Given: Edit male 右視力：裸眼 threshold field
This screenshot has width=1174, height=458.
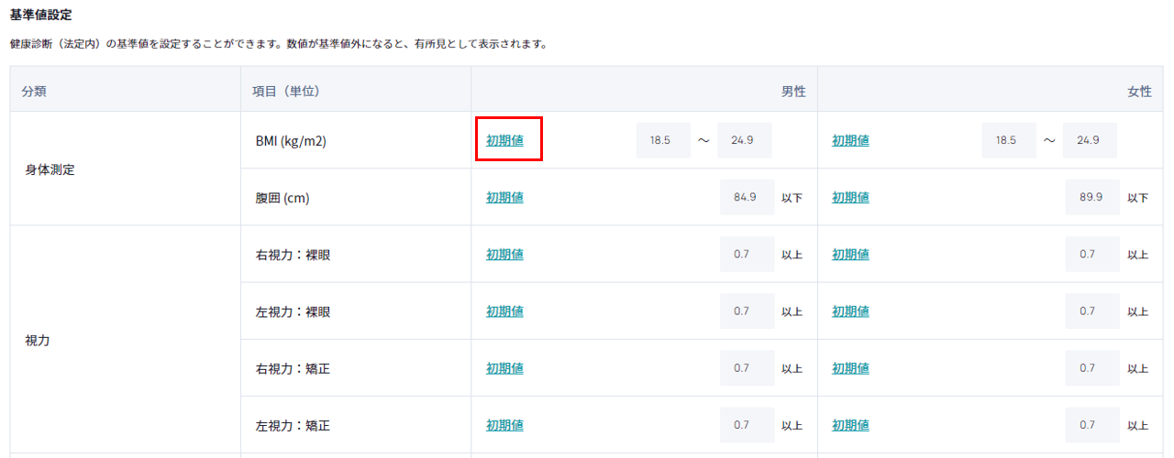Looking at the screenshot, I should [748, 254].
